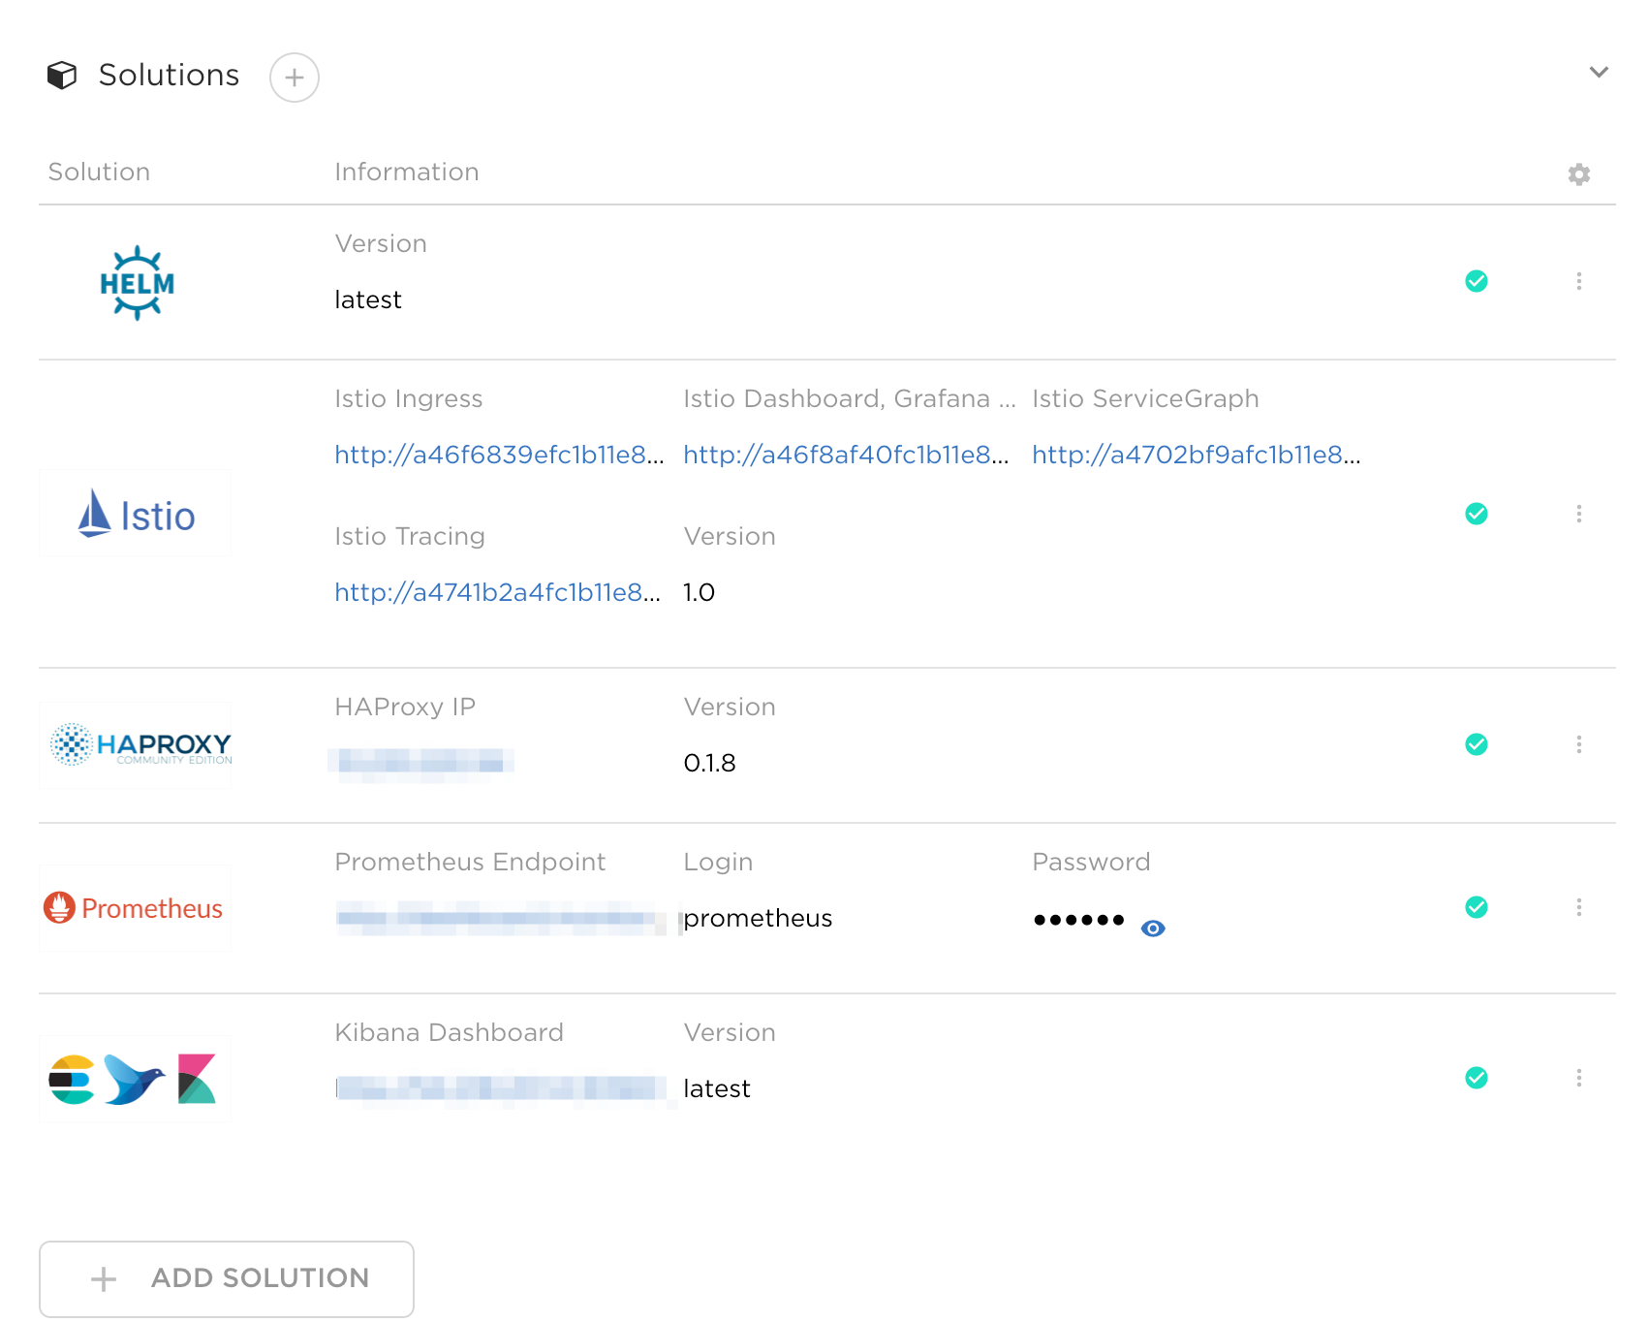Screen dimensions: 1649x1322
Task: Click the green status check for Istio
Action: pos(1477,514)
